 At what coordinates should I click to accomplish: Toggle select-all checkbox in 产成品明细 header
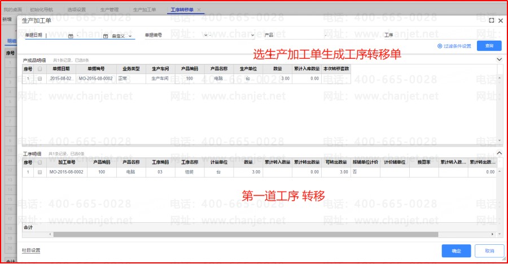point(40,69)
